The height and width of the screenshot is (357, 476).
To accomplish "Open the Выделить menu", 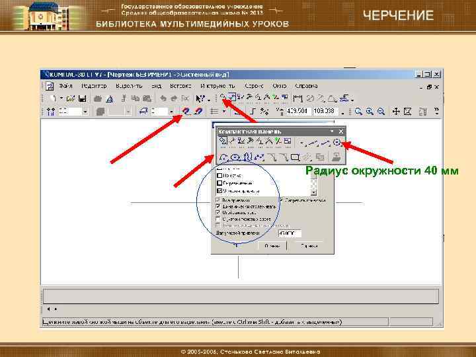I will pos(129,86).
